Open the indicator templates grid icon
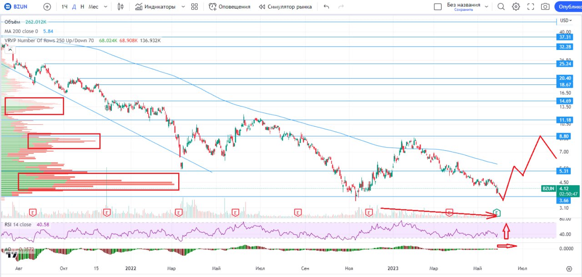Image resolution: width=582 pixels, height=277 pixels. (x=195, y=7)
